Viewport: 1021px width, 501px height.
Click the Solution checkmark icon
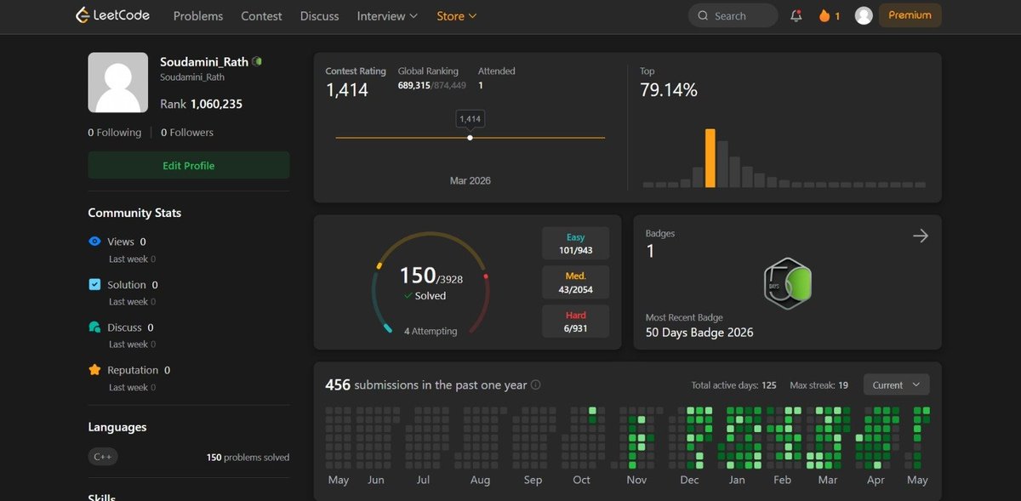(x=95, y=284)
